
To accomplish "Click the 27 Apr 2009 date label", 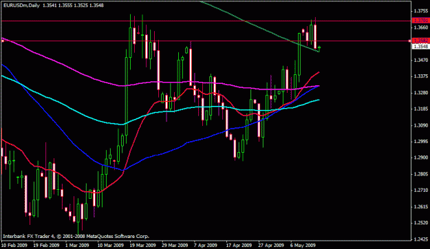I will (271, 245).
